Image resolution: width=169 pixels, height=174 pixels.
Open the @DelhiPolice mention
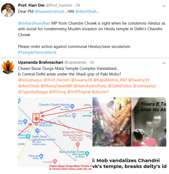click(x=120, y=86)
